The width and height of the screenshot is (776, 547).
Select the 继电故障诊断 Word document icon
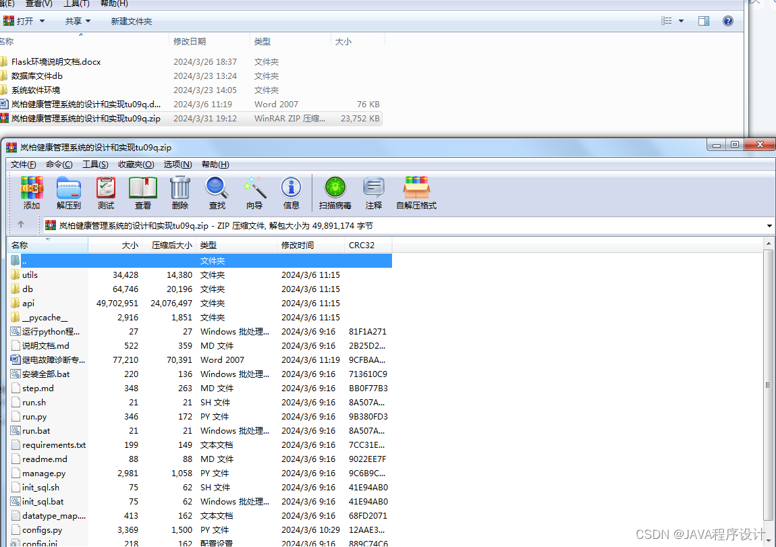pyautogui.click(x=16, y=359)
